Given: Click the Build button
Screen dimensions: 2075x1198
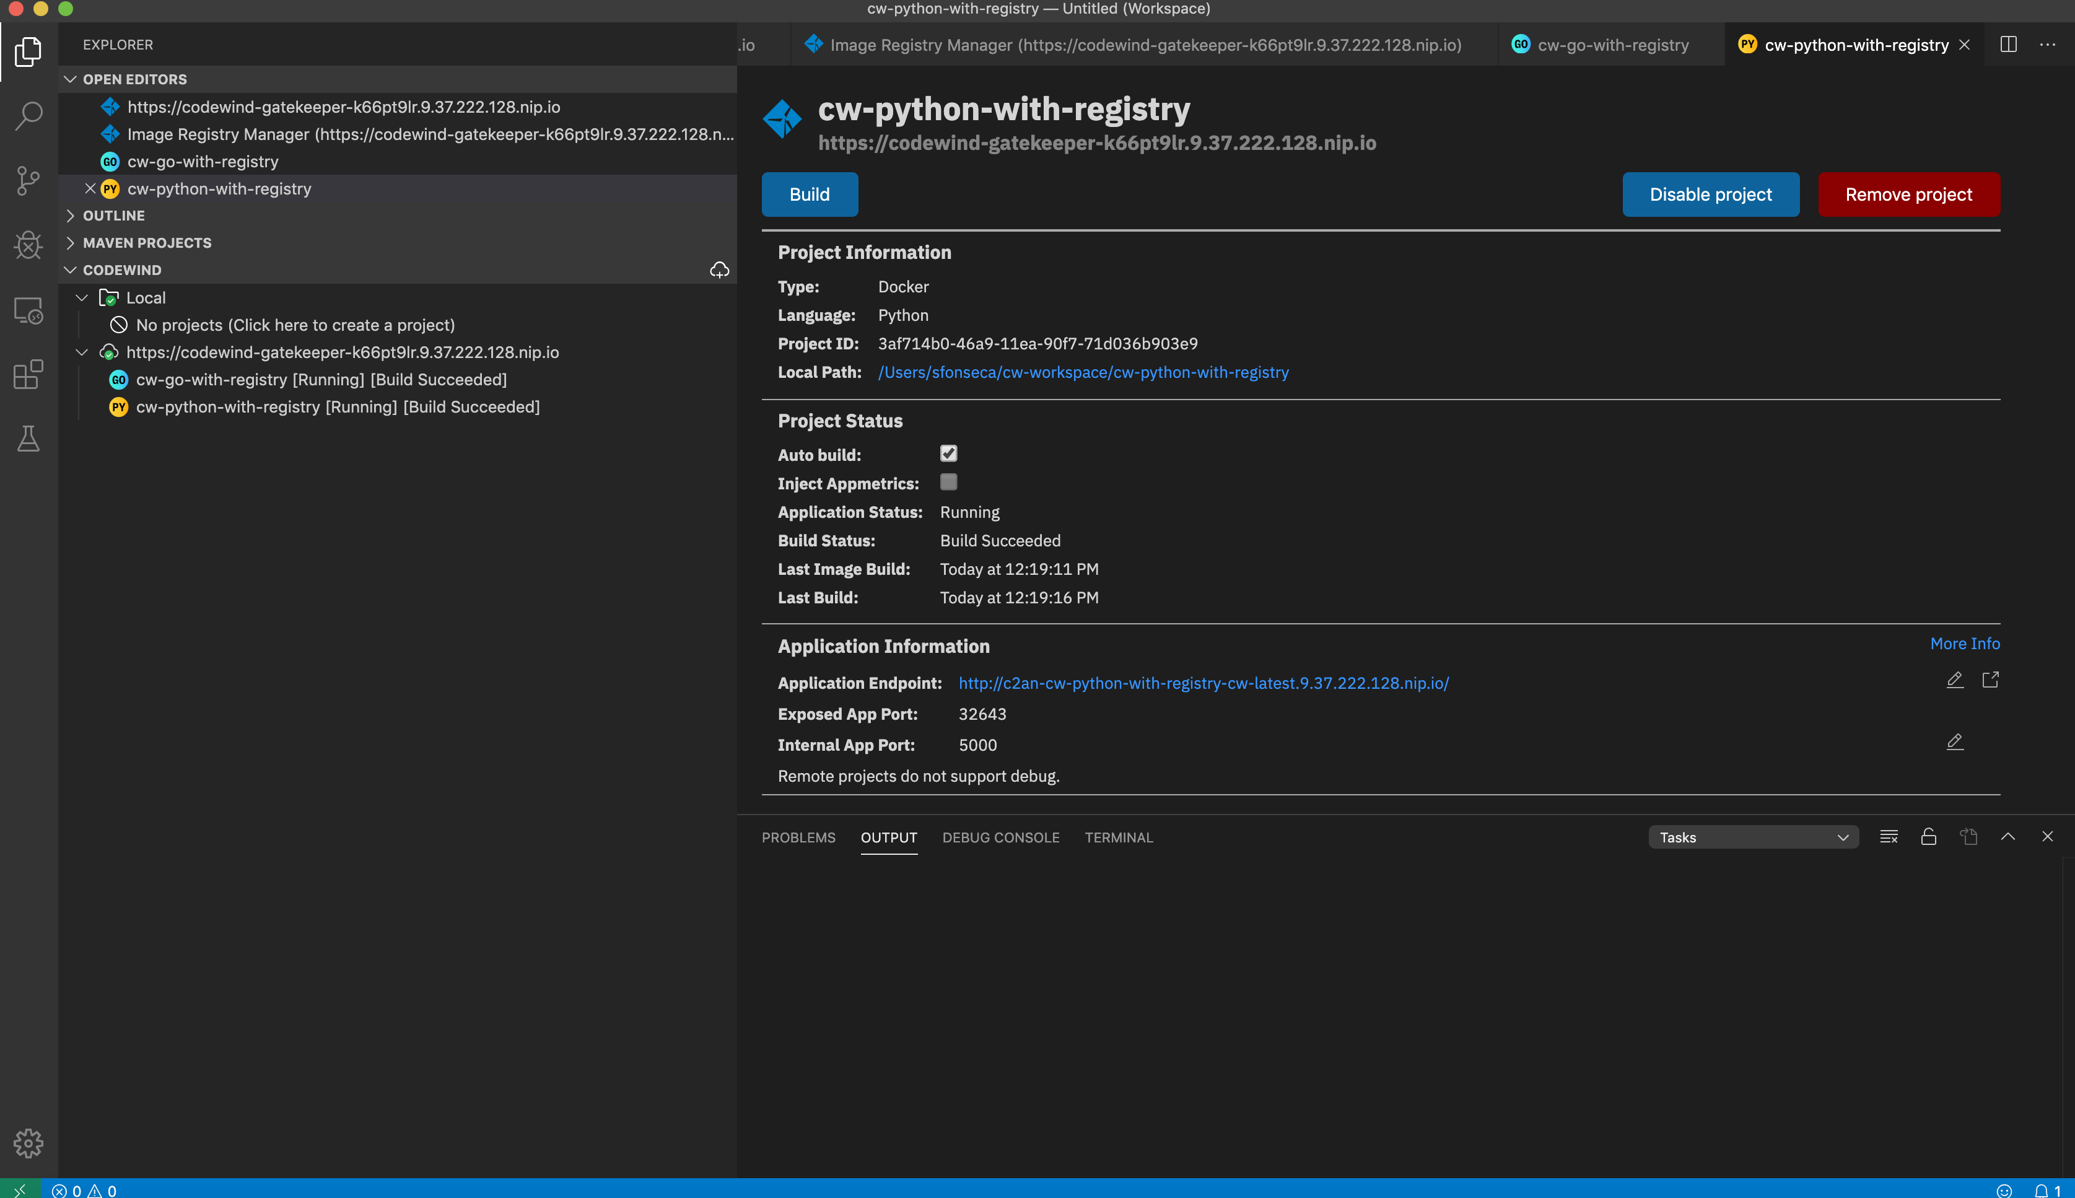Looking at the screenshot, I should [x=809, y=194].
